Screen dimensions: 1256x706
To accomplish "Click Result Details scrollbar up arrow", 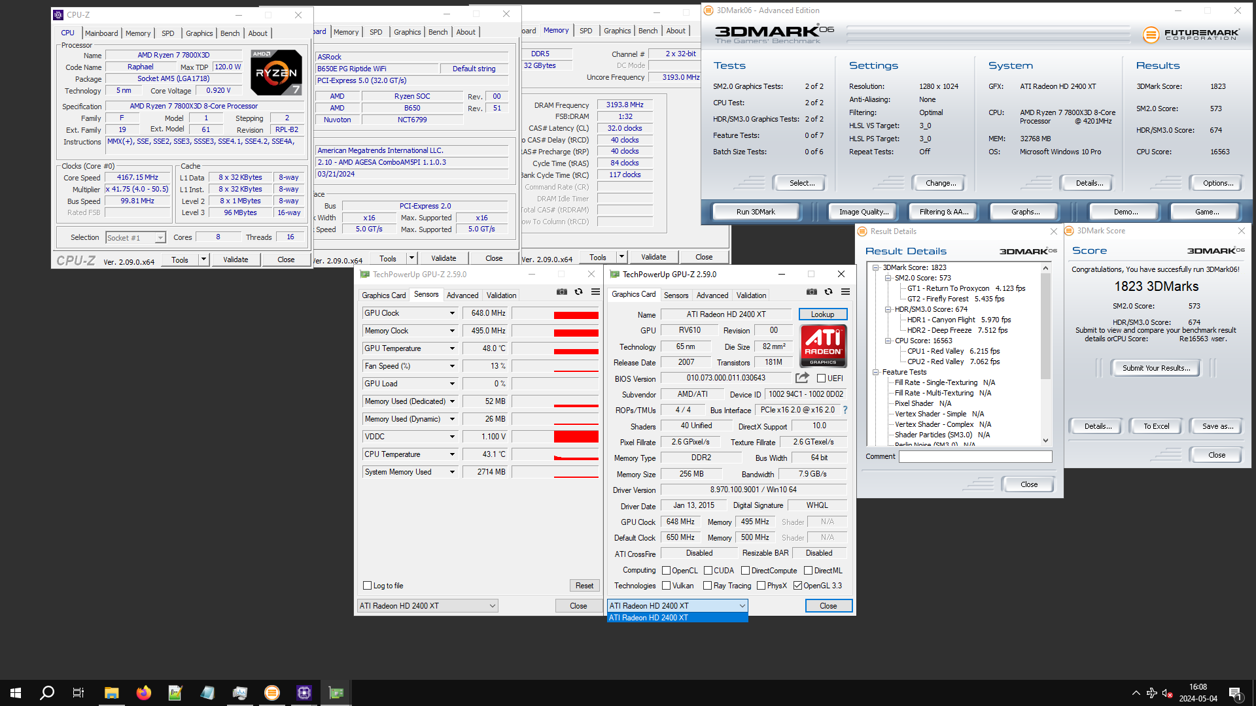I will [1045, 268].
